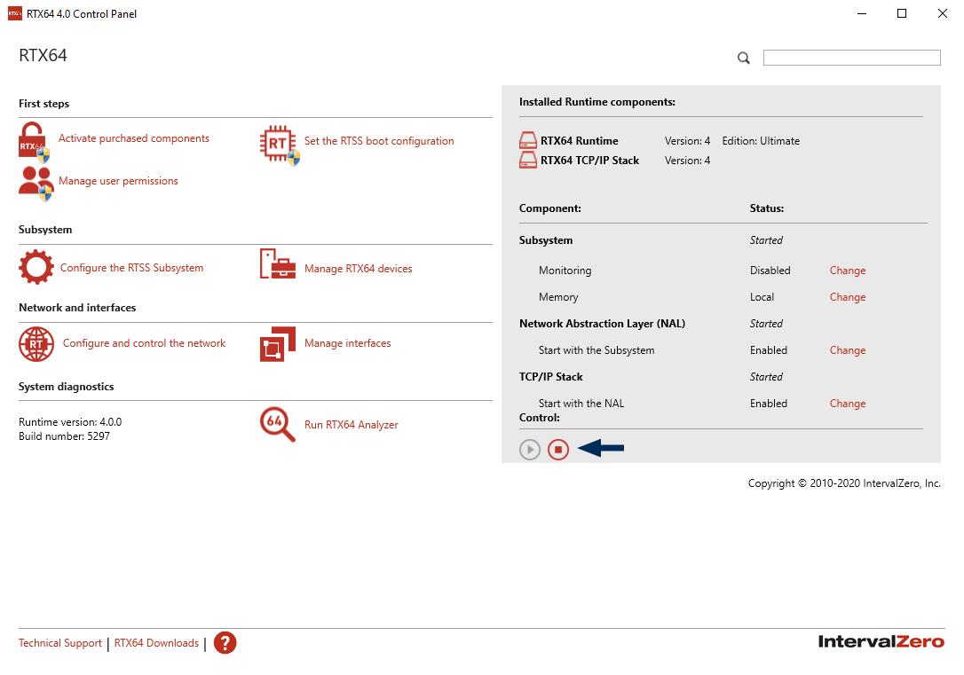This screenshot has width=964, height=675.
Task: Open Manage RTX64 devices
Action: coord(359,269)
